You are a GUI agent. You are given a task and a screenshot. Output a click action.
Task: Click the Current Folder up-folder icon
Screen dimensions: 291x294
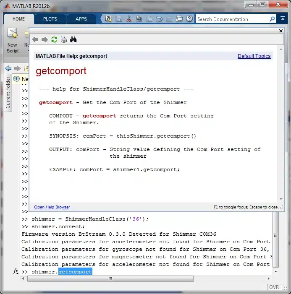coord(26,68)
